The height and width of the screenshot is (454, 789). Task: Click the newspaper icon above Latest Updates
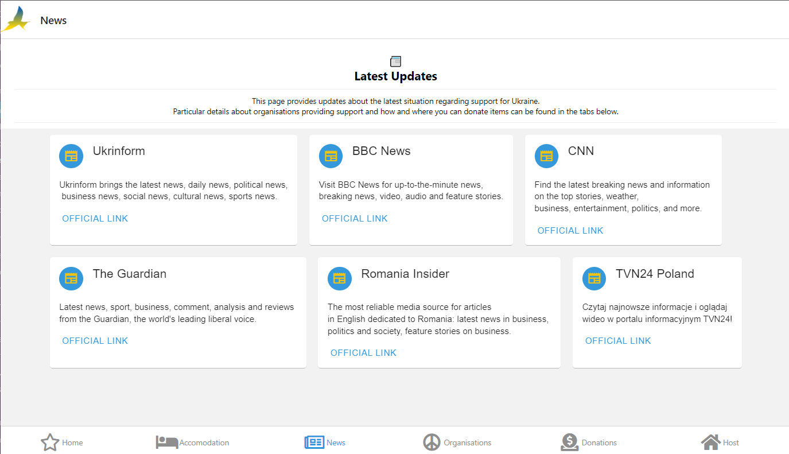(x=395, y=61)
